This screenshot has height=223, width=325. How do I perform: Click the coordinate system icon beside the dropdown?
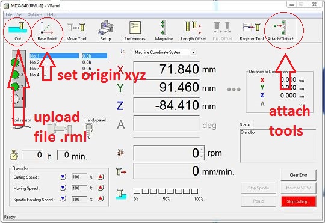pyautogui.click(x=123, y=52)
